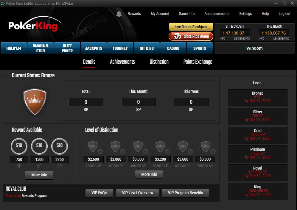Launch Slots Ride Along
The height and width of the screenshot is (210, 297).
tap(191, 36)
